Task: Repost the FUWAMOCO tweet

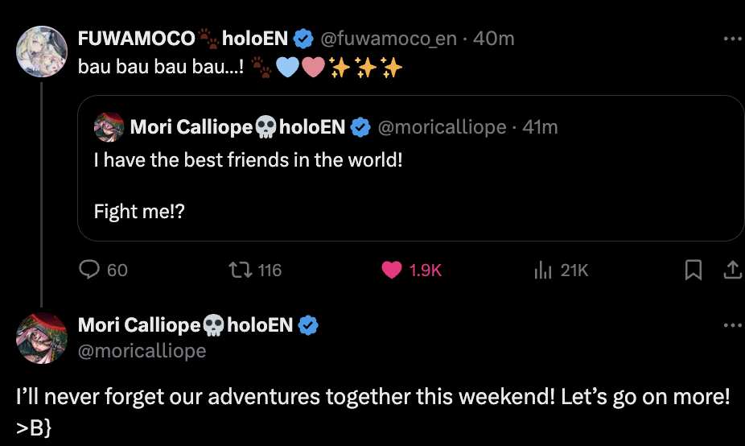Action: (241, 270)
